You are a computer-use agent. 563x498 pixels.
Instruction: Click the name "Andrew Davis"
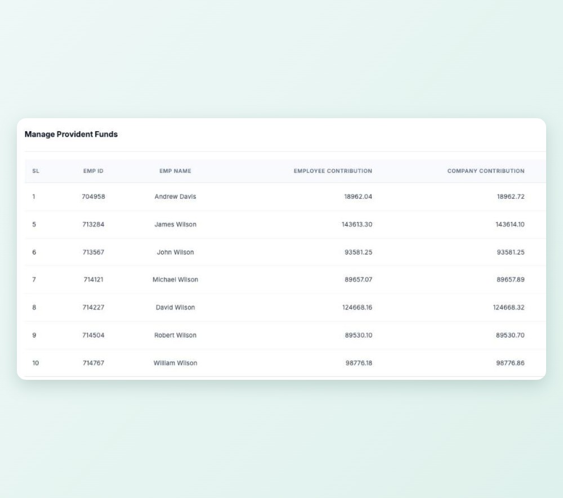click(175, 196)
